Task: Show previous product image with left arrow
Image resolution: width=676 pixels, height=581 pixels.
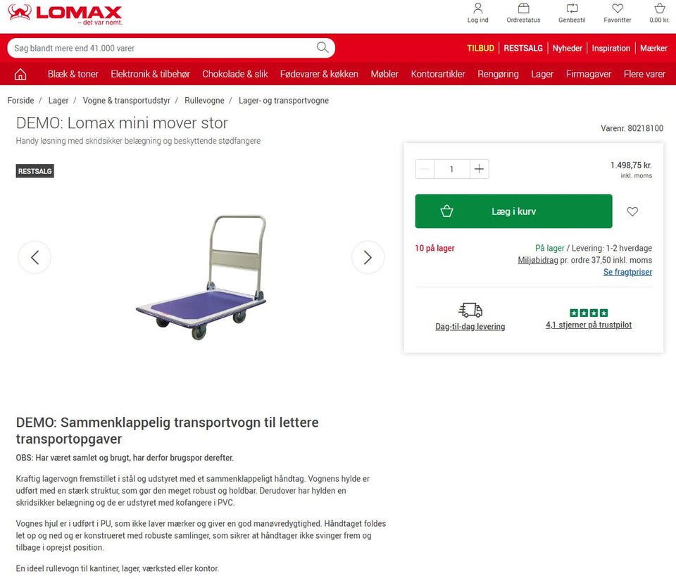Action: 35,257
